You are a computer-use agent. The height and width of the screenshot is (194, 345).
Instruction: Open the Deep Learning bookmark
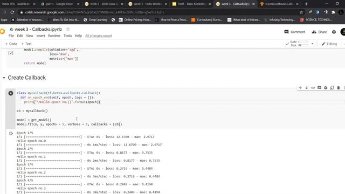(95, 20)
